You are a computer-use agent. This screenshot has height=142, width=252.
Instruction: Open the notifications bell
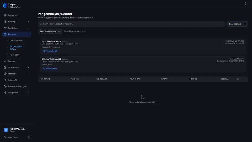point(245,3)
